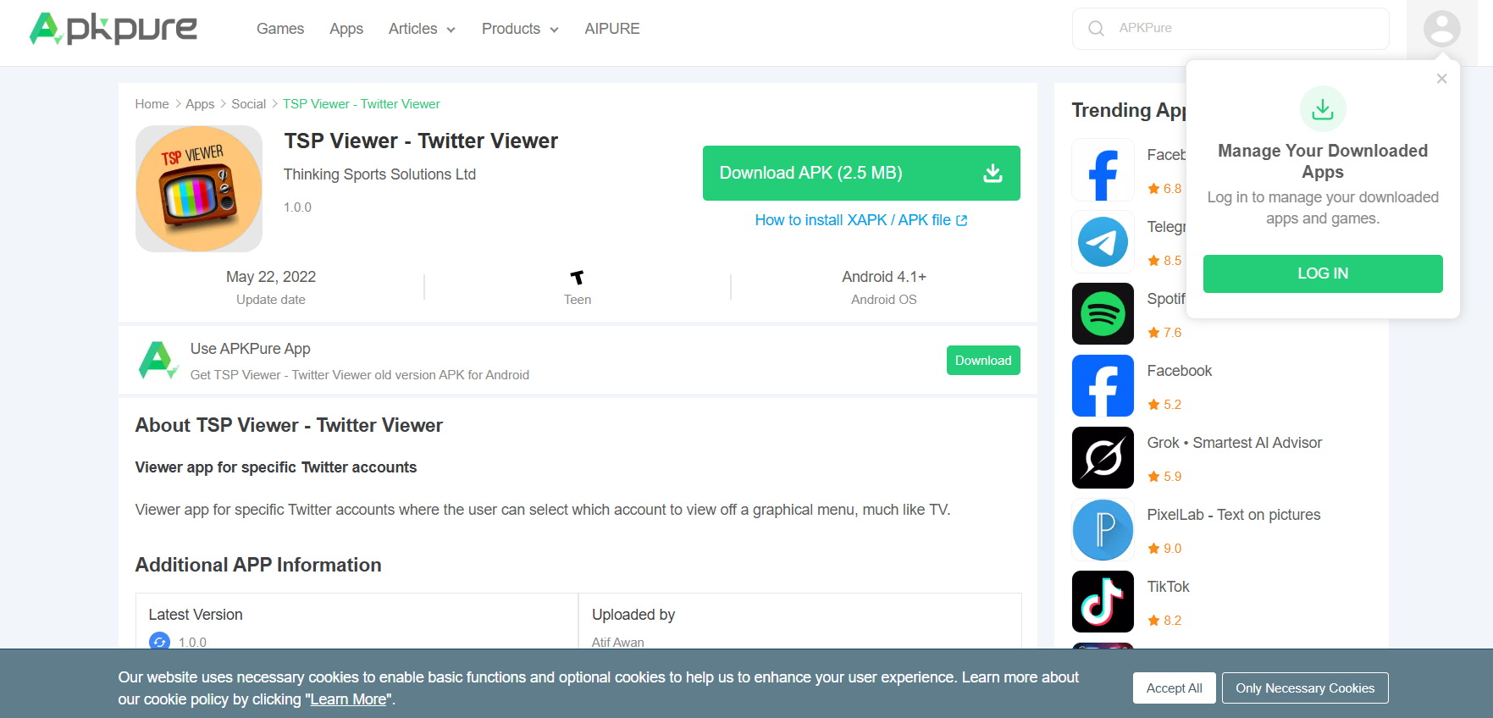Expand the Articles dropdown menu
The height and width of the screenshot is (718, 1493).
[422, 29]
